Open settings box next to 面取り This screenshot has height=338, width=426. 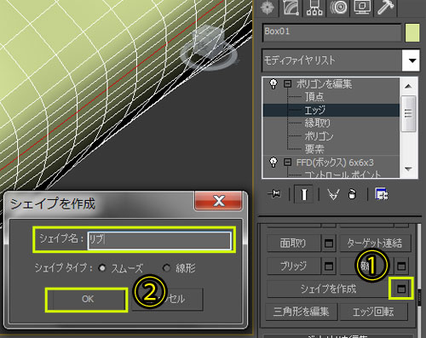point(329,243)
